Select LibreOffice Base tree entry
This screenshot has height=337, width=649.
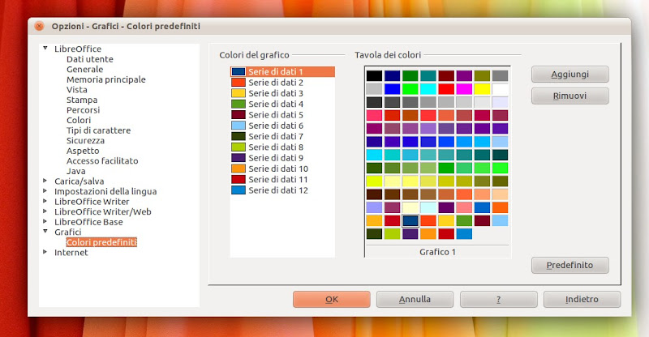pos(88,222)
